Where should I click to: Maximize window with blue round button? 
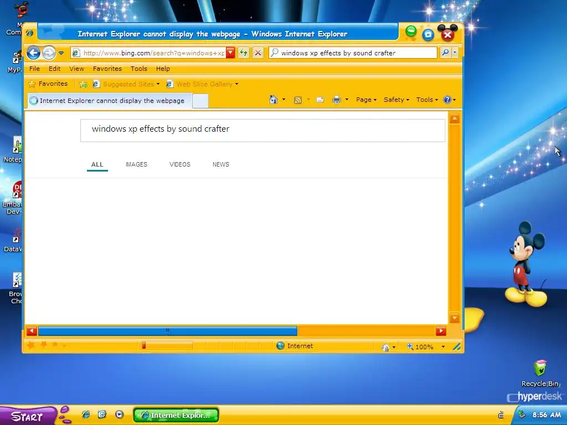(x=428, y=35)
